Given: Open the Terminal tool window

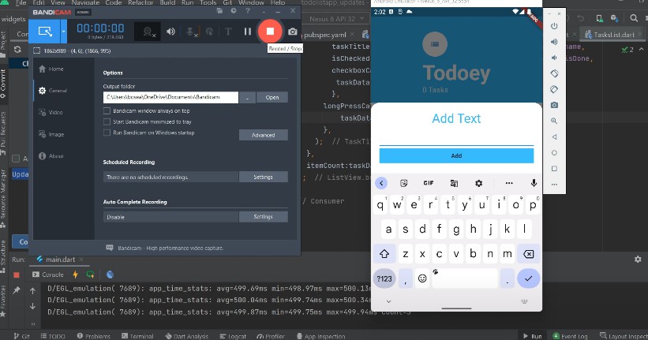Looking at the screenshot, I should pos(137,336).
